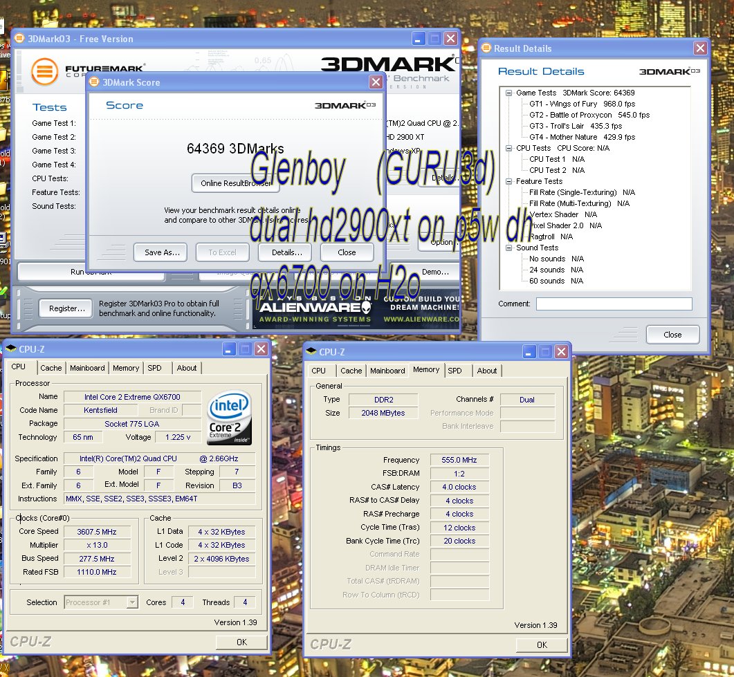This screenshot has height=677, width=734.
Task: Click the Register... button
Action: (x=66, y=308)
